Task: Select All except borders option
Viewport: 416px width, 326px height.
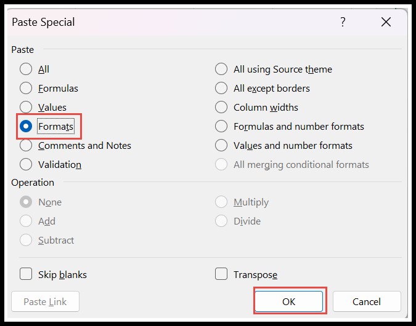Action: coord(221,89)
